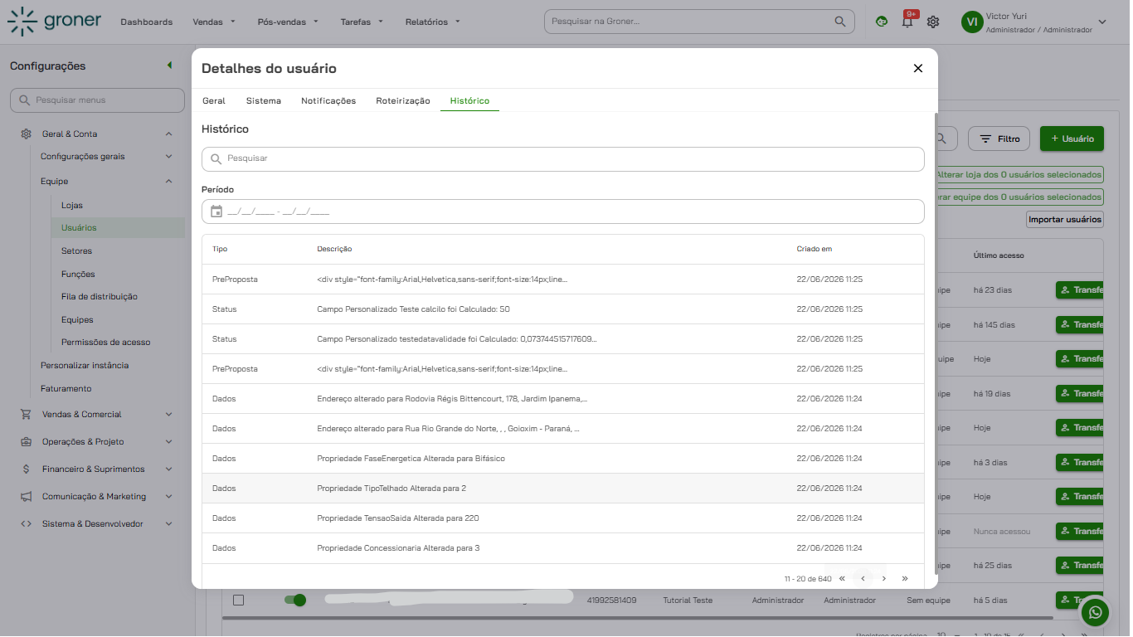Expand the user account chevron

[x=1102, y=22]
